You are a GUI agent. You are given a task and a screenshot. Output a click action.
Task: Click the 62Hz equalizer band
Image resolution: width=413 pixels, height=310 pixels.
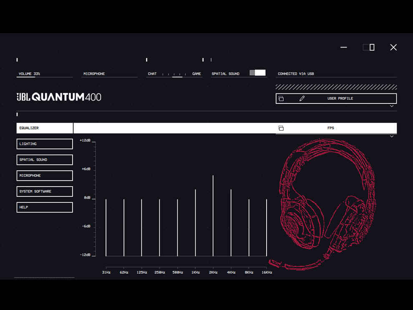point(124,227)
